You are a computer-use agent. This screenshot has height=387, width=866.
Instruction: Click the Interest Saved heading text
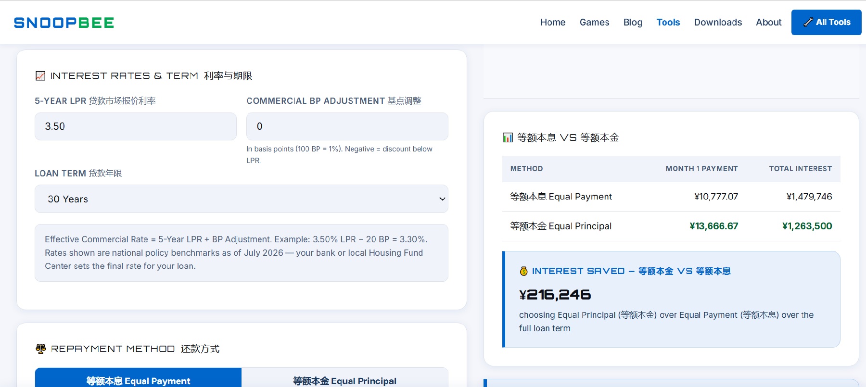click(x=631, y=271)
